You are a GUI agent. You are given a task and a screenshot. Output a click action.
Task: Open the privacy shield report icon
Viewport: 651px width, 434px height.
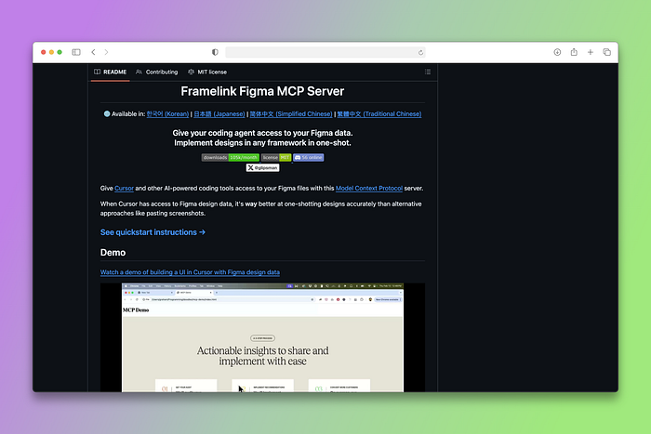(x=215, y=52)
